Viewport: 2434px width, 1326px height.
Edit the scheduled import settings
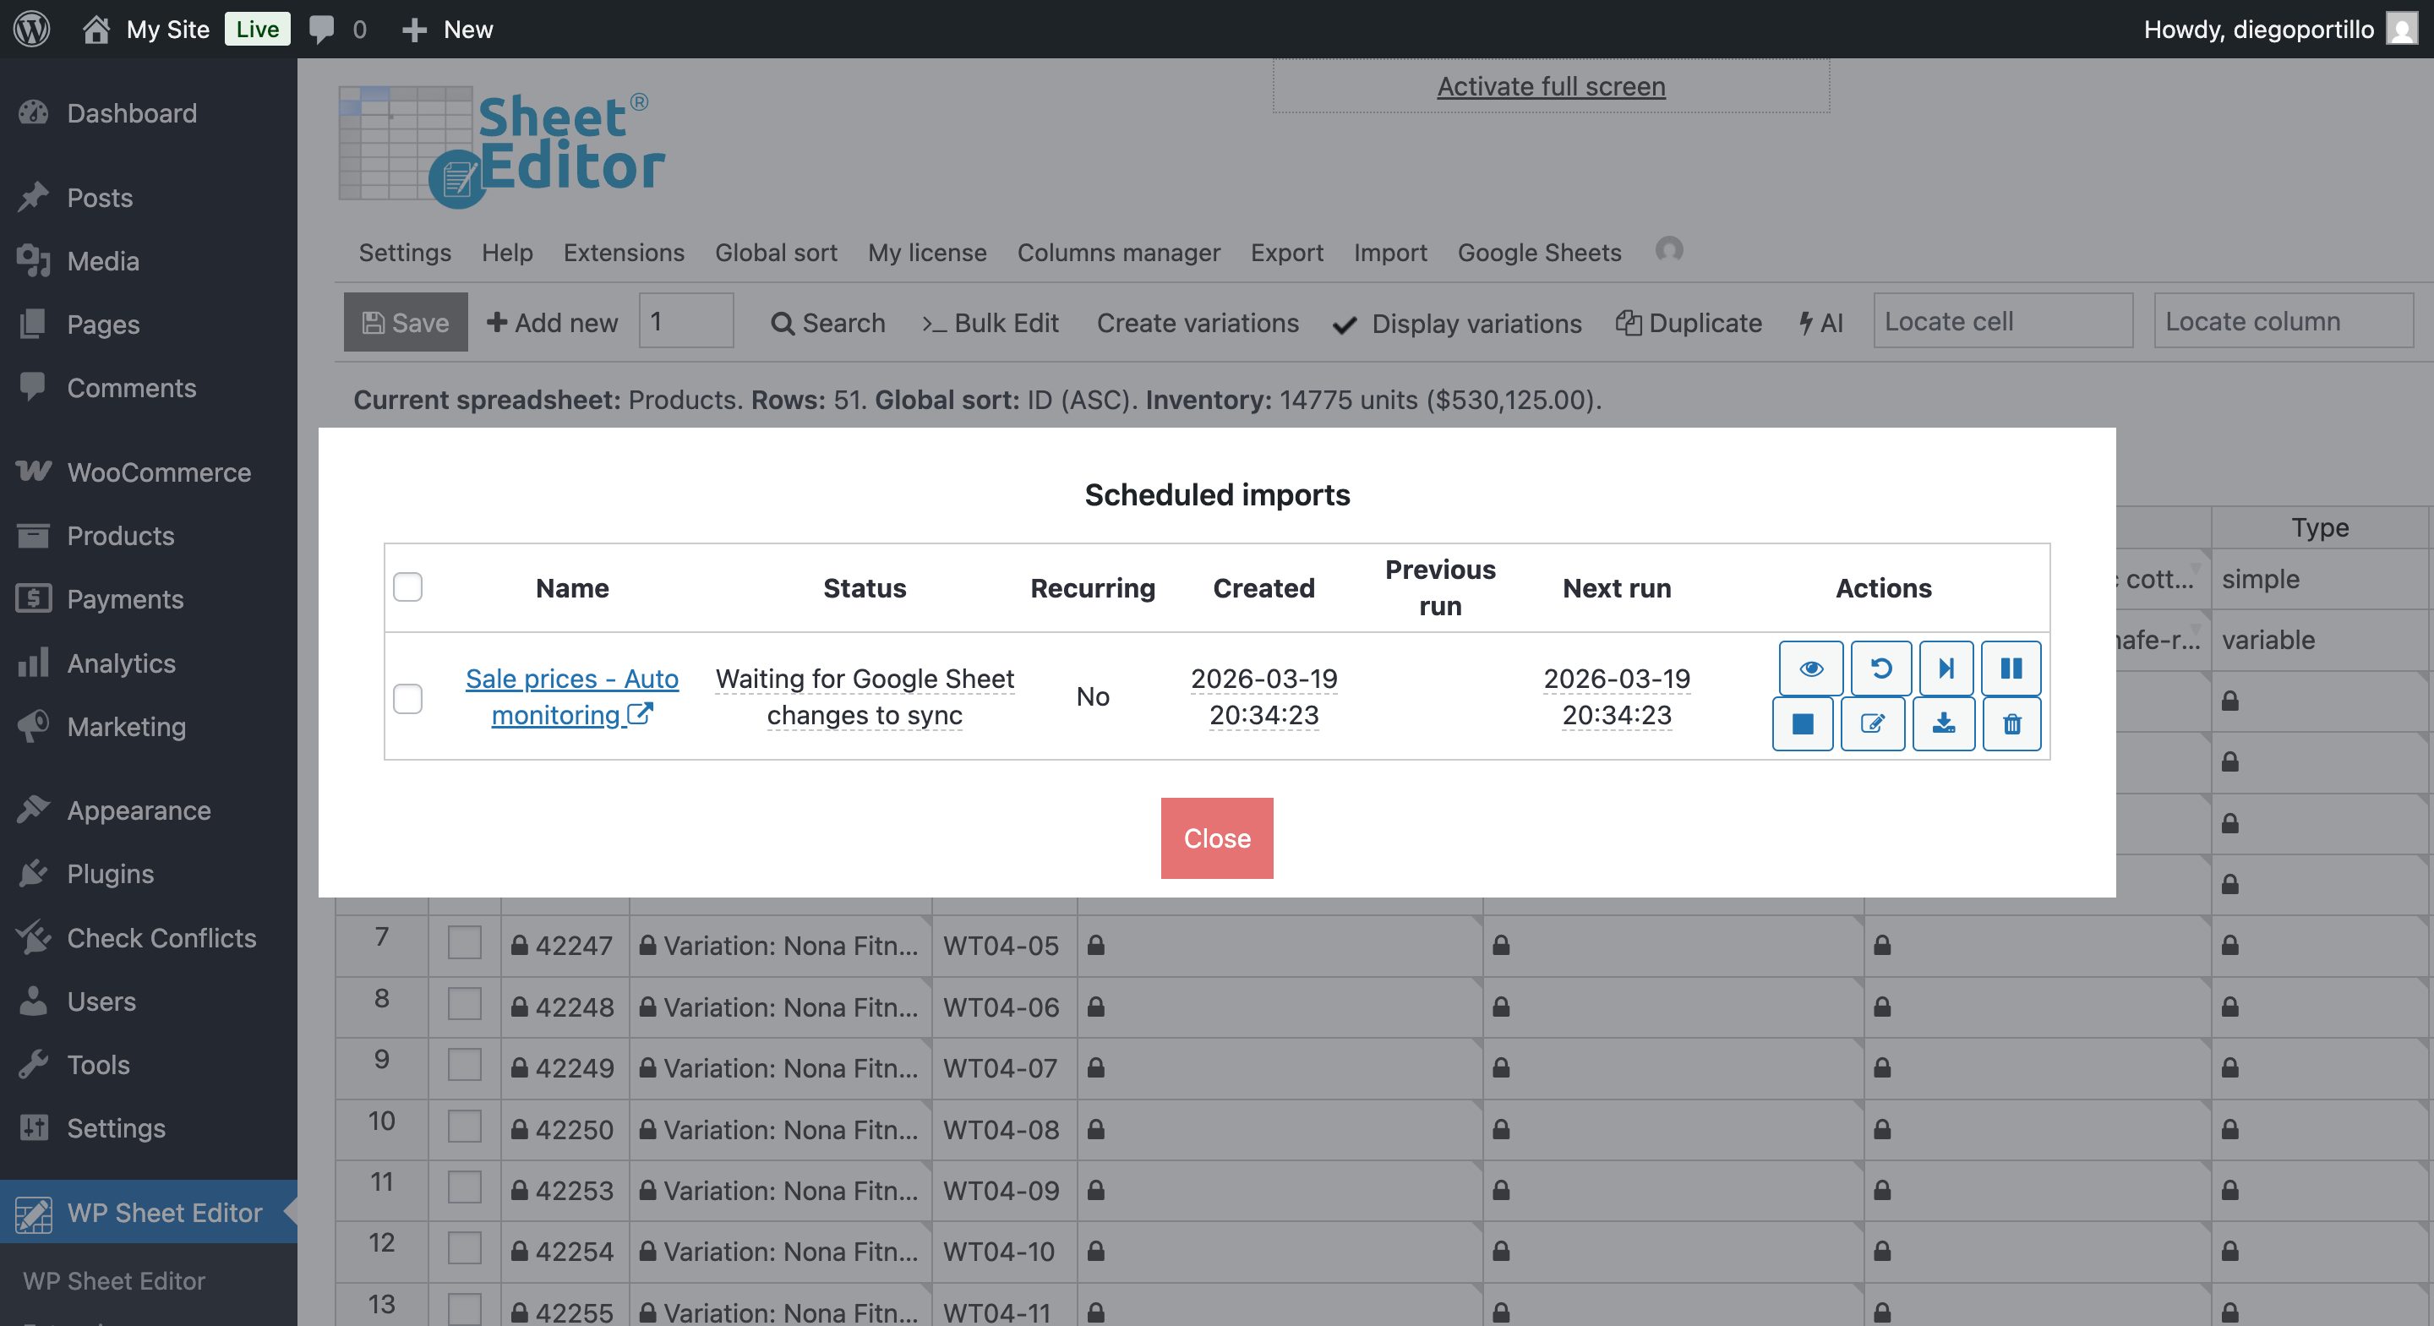(1874, 724)
